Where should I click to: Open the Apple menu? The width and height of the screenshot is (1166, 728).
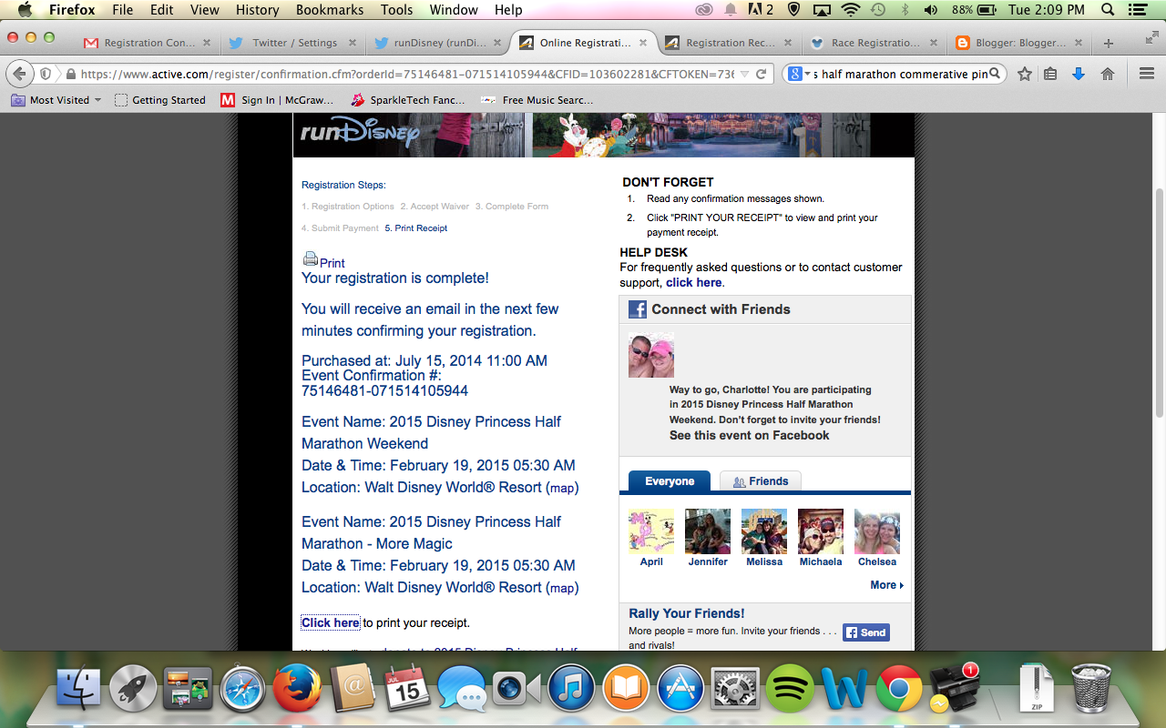click(24, 10)
